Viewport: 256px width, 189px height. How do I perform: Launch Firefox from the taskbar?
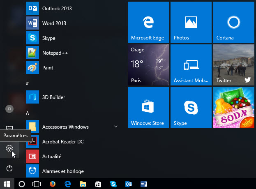(53, 184)
